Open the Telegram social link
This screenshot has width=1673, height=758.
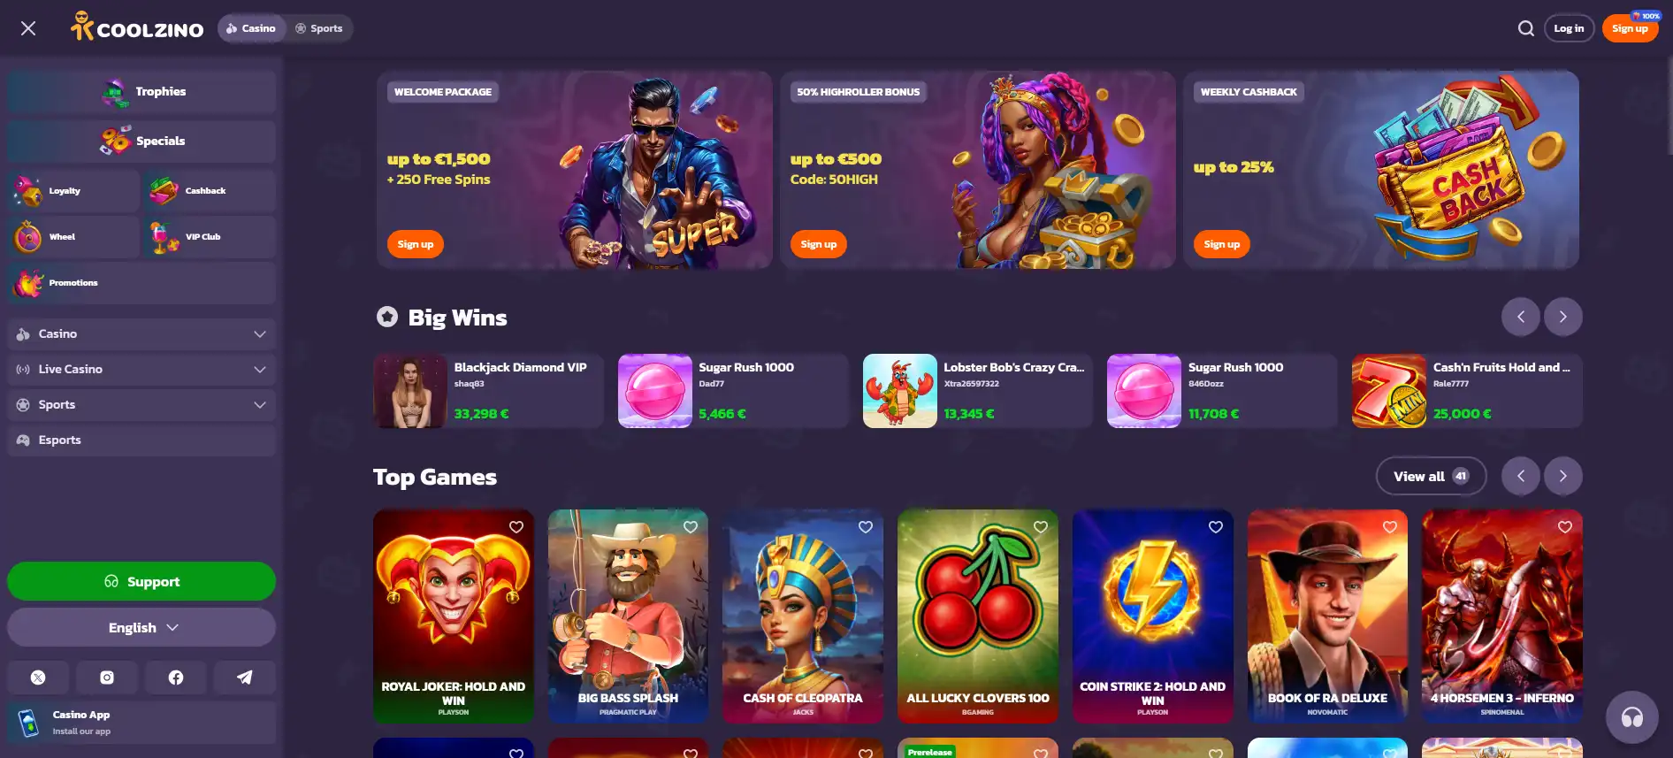click(245, 678)
